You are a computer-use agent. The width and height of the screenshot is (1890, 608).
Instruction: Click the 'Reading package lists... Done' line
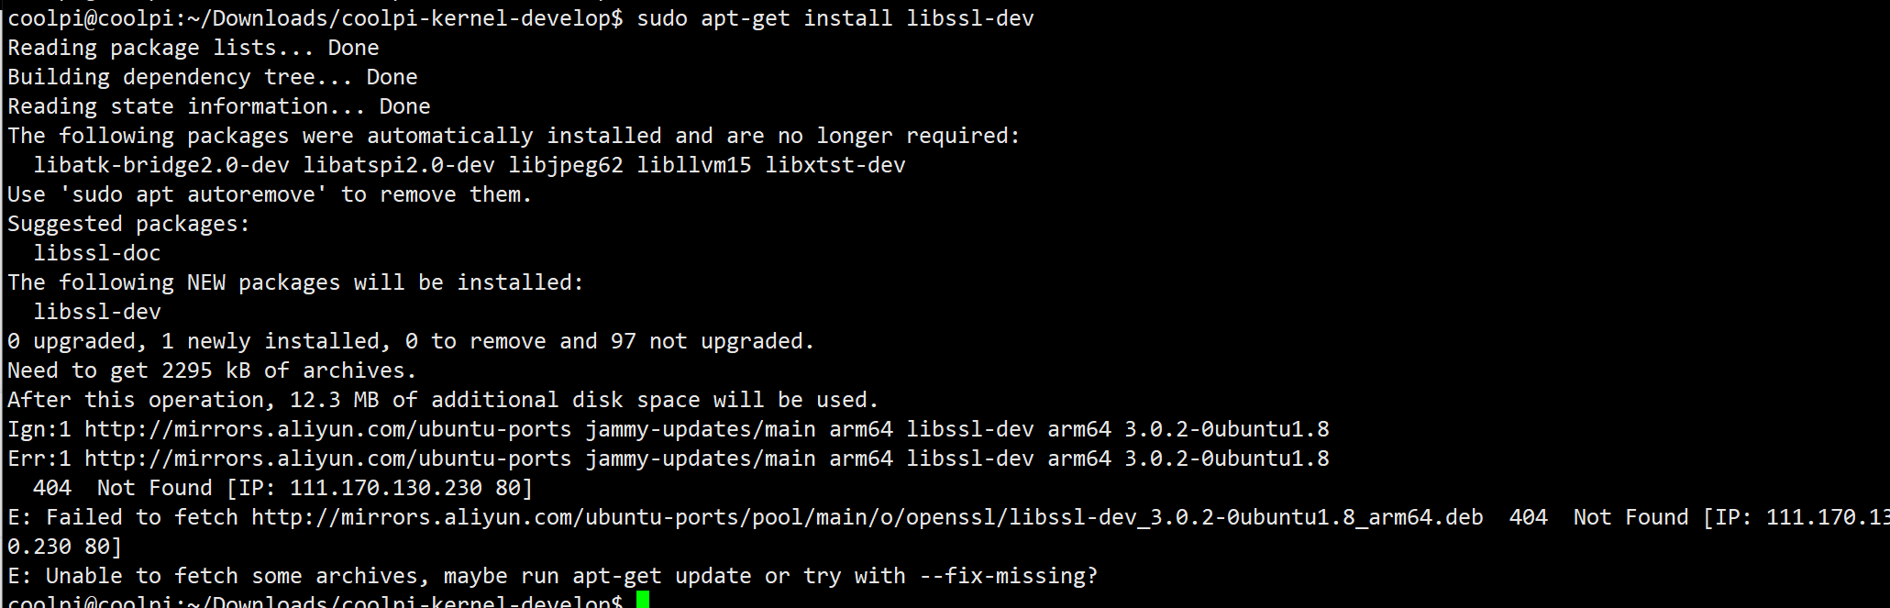click(x=193, y=48)
